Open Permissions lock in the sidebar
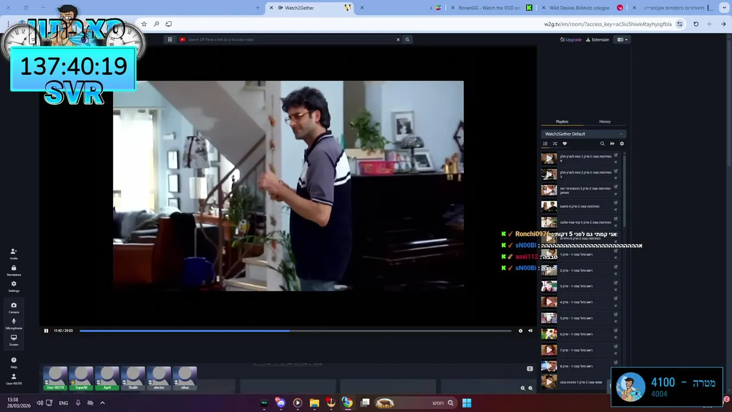This screenshot has height=412, width=732. (x=14, y=270)
